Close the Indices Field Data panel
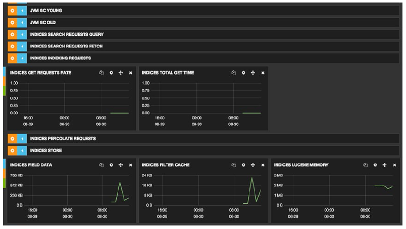Viewport: 406px width, 229px height. click(130, 165)
